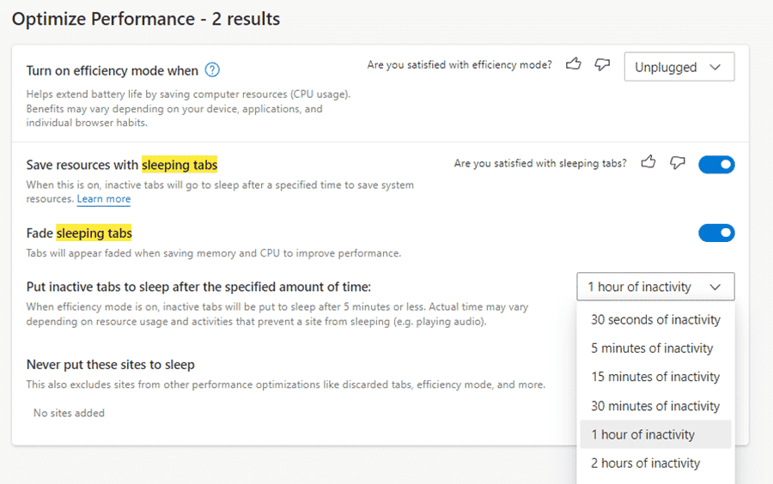Screen dimensions: 773x484
Task: Click the inactivity dropdown chevron arrow
Action: click(715, 287)
